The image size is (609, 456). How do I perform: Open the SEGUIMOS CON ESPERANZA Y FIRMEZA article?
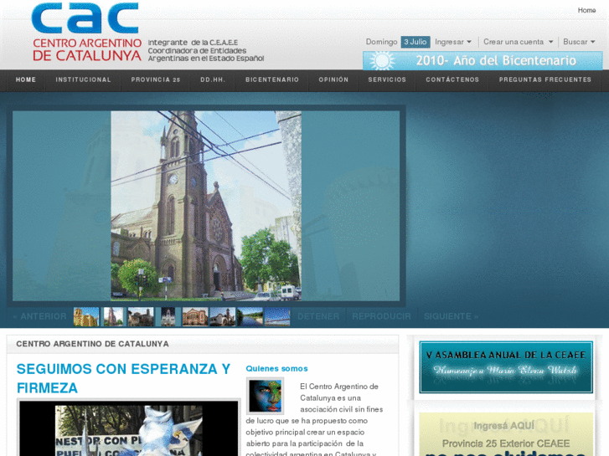[x=123, y=378]
